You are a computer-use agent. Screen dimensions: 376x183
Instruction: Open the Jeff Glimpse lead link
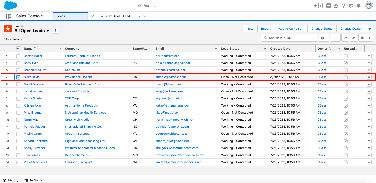click(x=33, y=91)
